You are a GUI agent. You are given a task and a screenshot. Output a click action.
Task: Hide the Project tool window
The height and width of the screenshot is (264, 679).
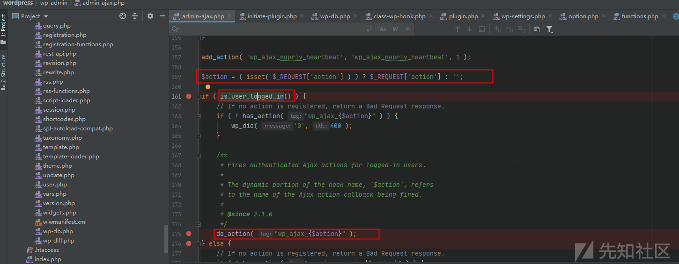[x=162, y=16]
